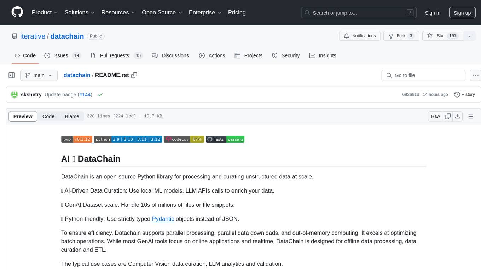Expand the Enterprise menu

[205, 12]
